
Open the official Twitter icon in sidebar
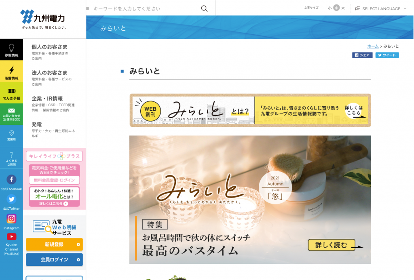point(11,199)
